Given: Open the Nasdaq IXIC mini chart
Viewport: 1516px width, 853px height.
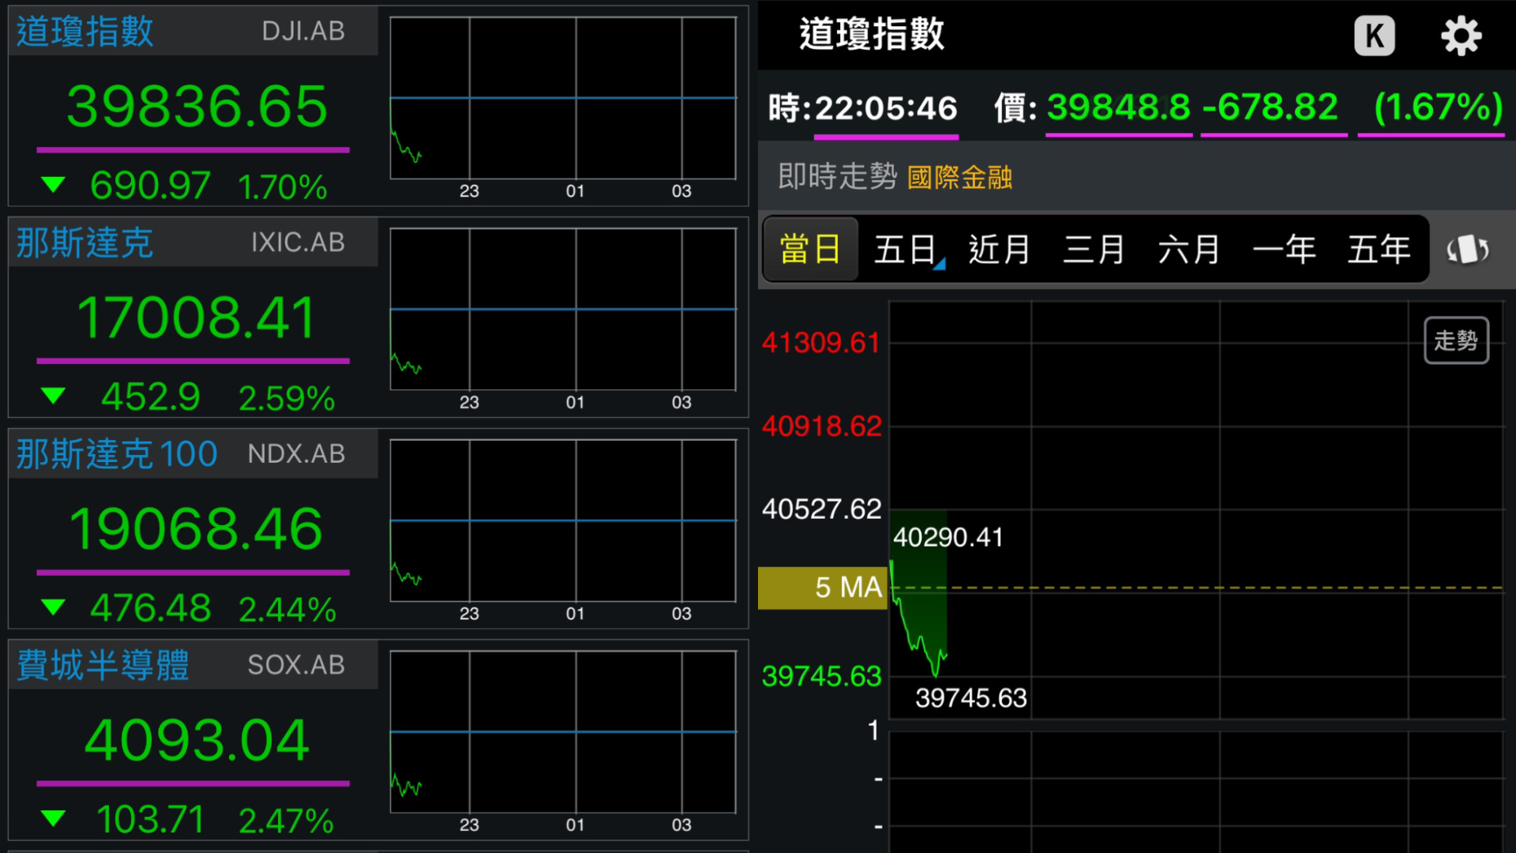Looking at the screenshot, I should 563,309.
